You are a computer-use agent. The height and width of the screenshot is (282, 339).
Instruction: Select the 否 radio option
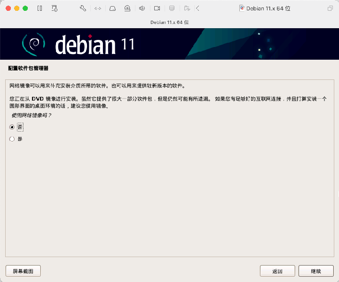[x=12, y=127]
